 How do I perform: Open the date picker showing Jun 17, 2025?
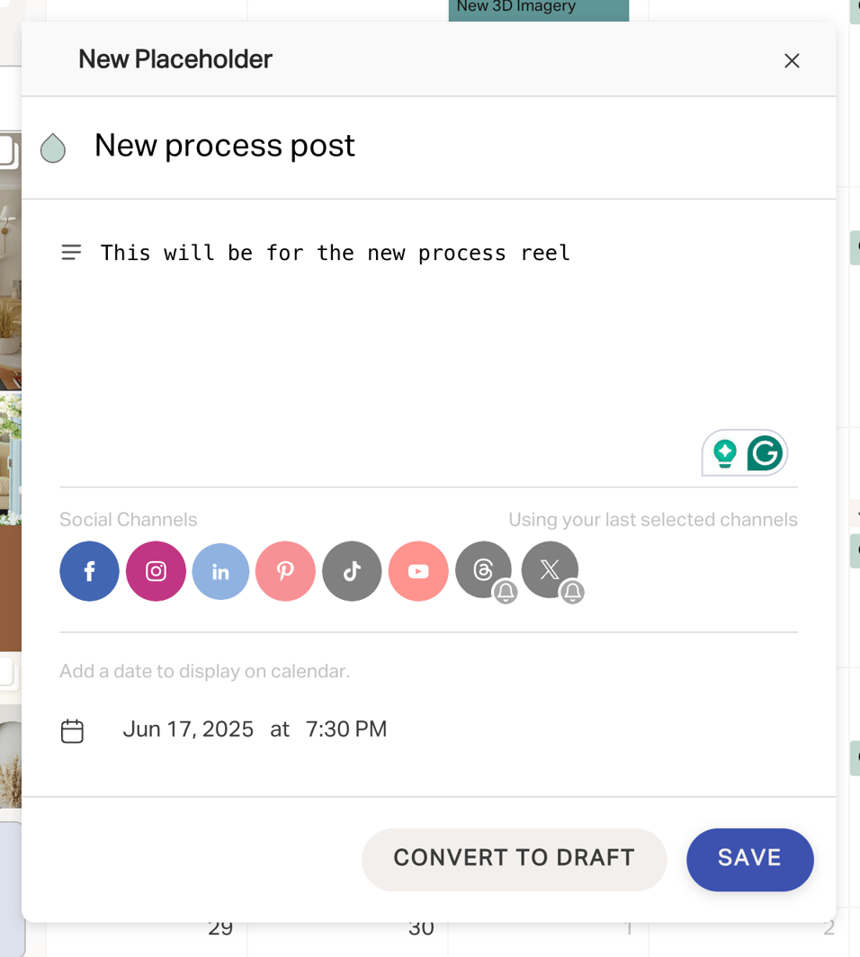point(188,729)
